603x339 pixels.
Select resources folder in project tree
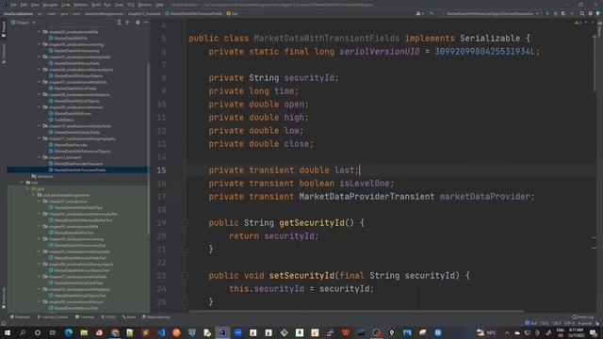[42, 176]
